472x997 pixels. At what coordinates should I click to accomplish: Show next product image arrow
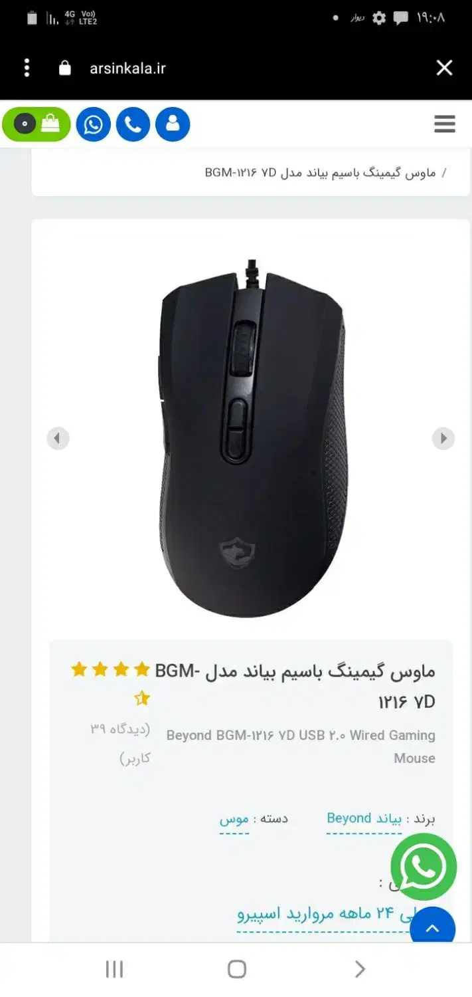point(443,439)
